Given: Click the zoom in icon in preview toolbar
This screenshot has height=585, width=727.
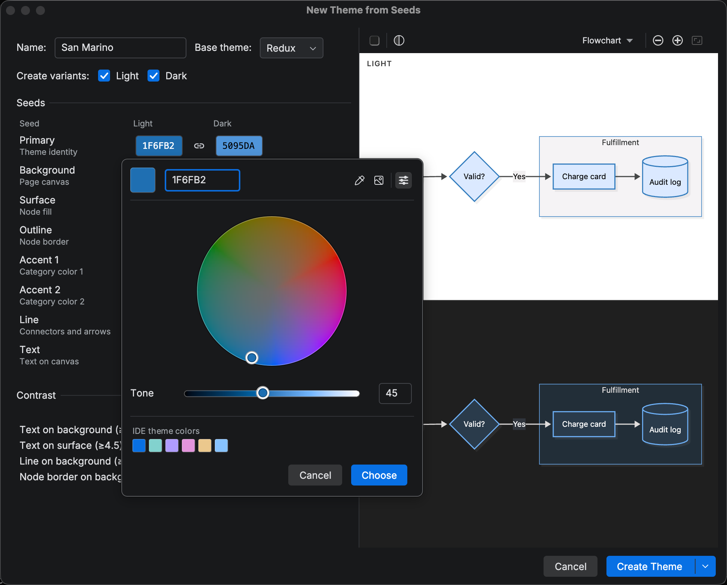Looking at the screenshot, I should [678, 40].
